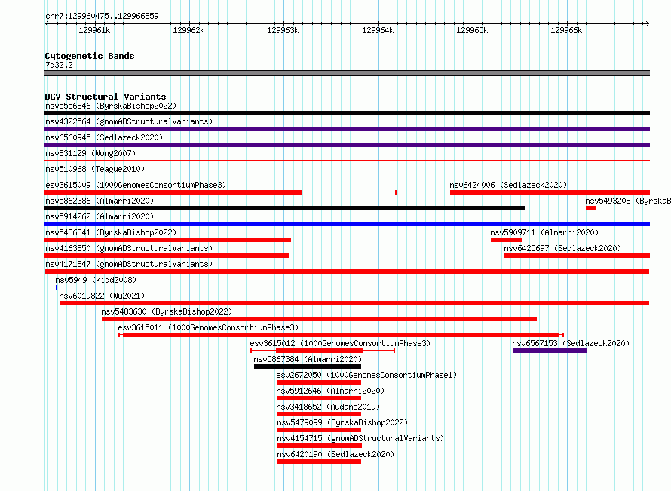Click the black nsv5867384 variant bar
Image resolution: width=671 pixels, height=491 pixels.
point(308,367)
